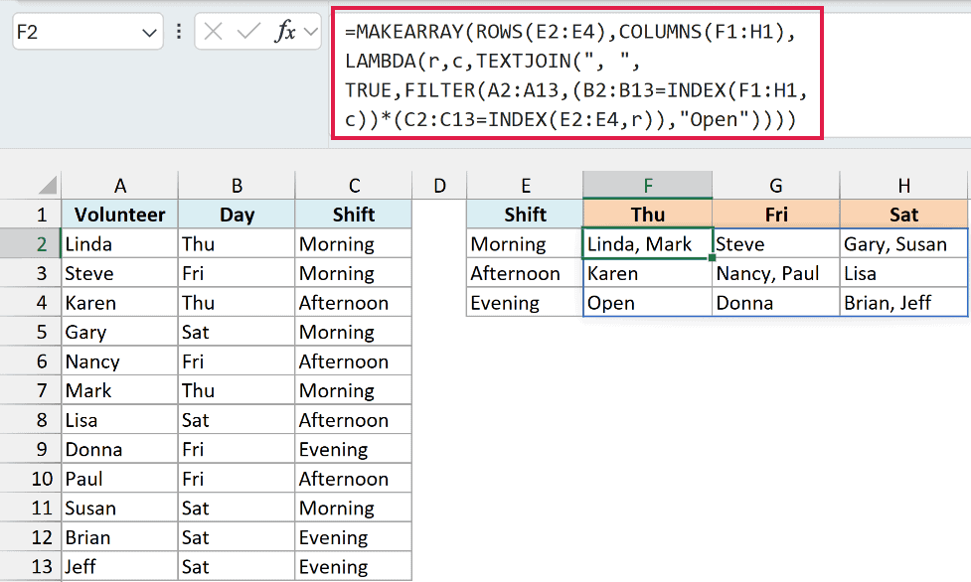Select the Lisa cell in Sat column
The width and height of the screenshot is (971, 582).
(x=903, y=273)
